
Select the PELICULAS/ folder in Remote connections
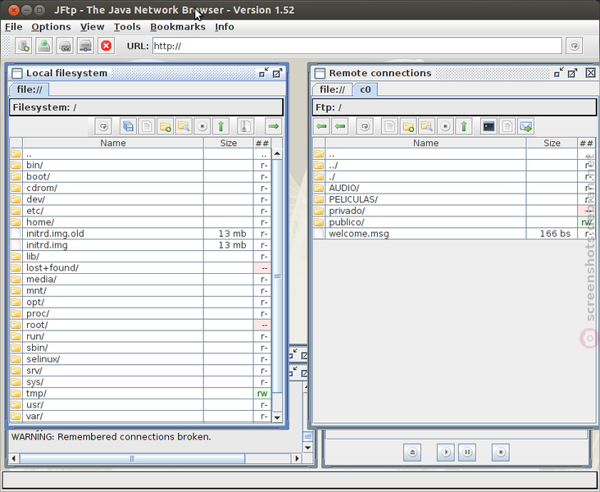click(454, 199)
